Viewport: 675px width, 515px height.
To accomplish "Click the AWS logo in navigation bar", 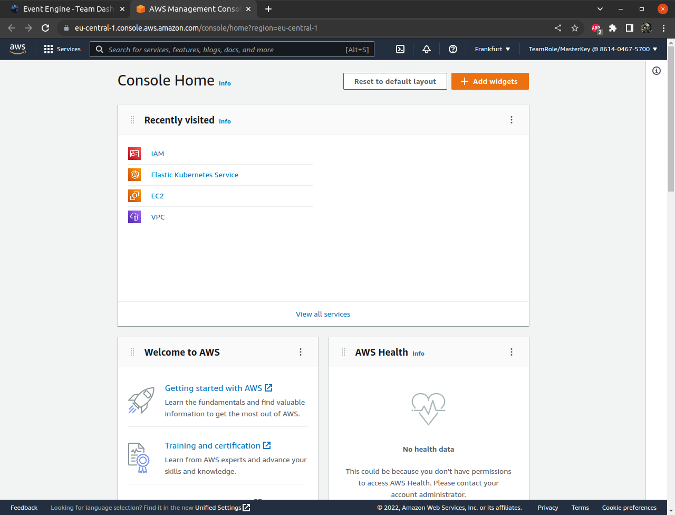I will pos(17,49).
